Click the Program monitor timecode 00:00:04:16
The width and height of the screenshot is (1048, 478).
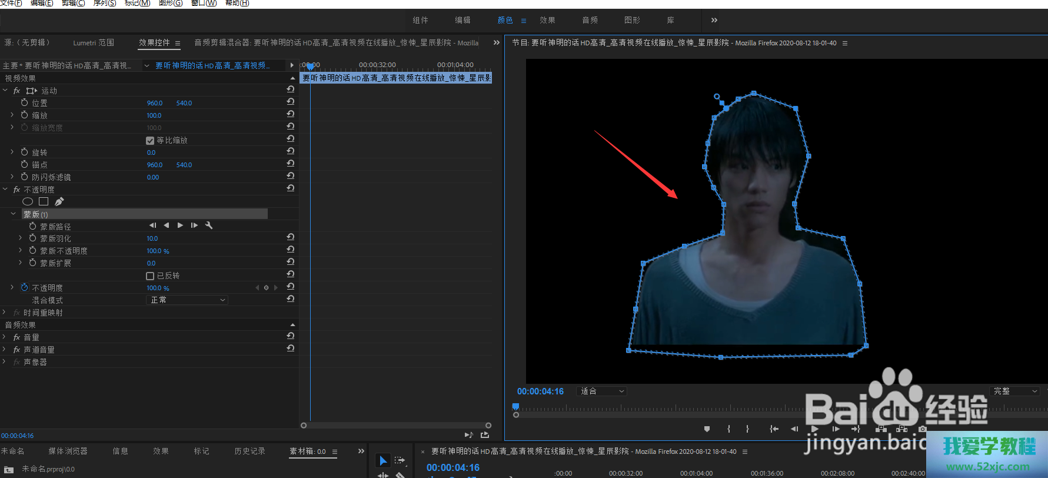pyautogui.click(x=540, y=391)
